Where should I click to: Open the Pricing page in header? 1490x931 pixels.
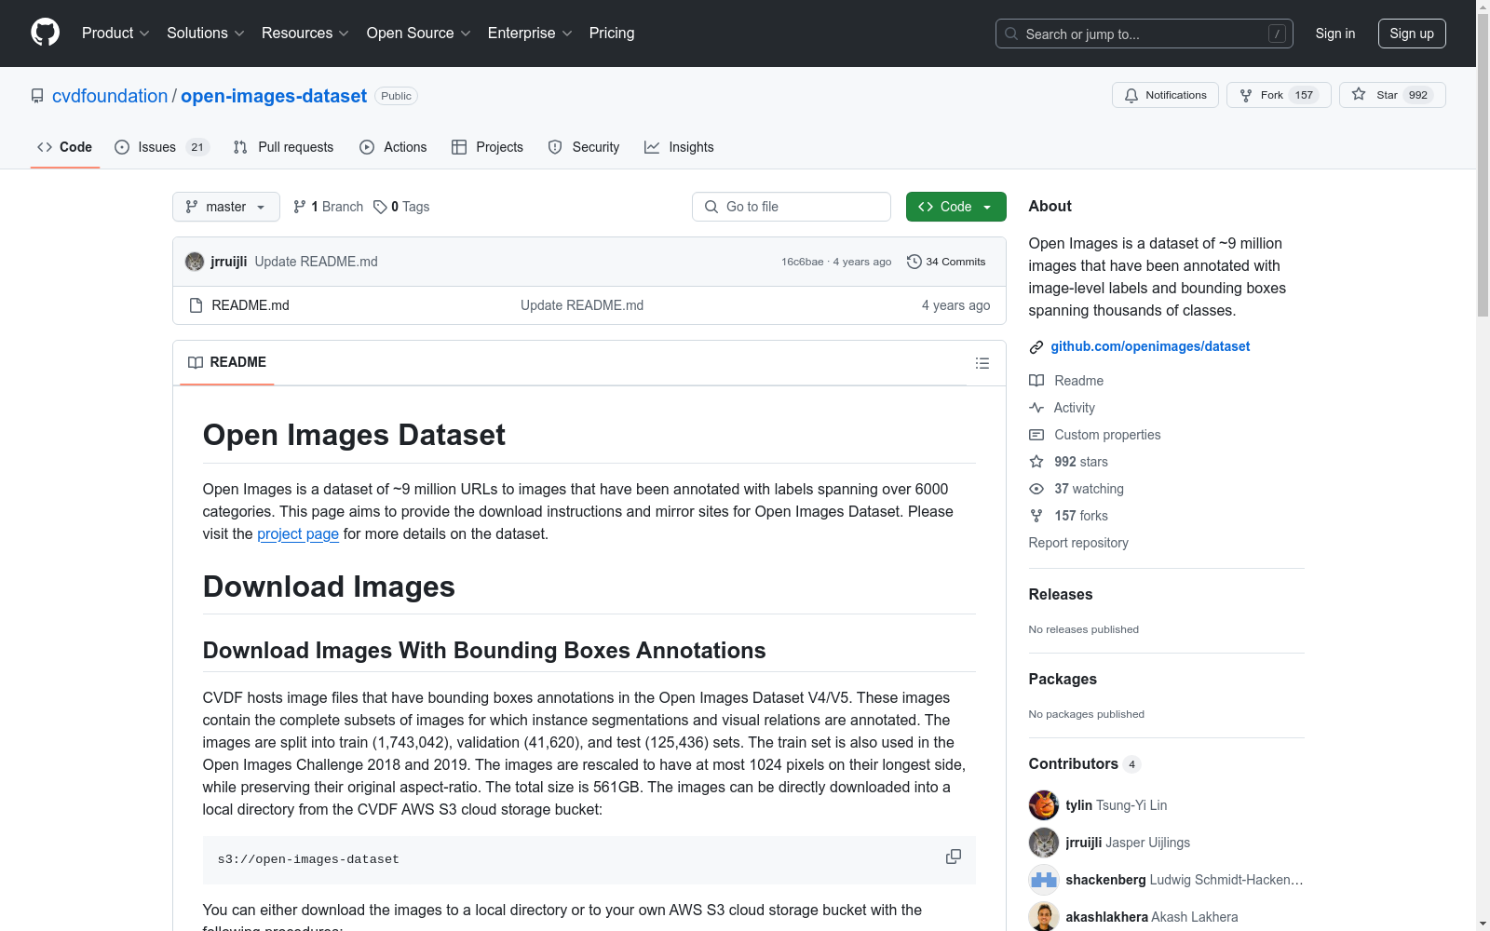(x=612, y=34)
